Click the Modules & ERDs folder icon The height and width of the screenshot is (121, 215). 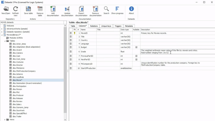coord(8,38)
